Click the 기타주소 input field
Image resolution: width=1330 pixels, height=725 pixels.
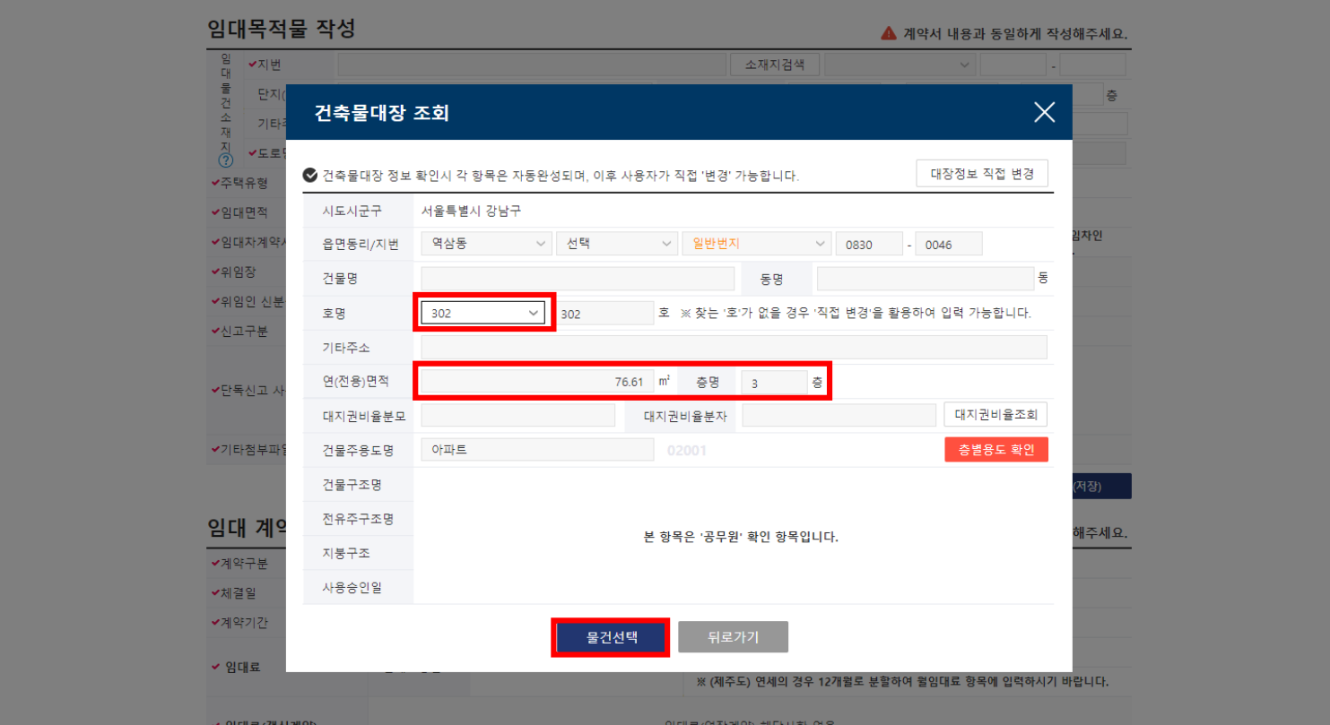tap(734, 348)
